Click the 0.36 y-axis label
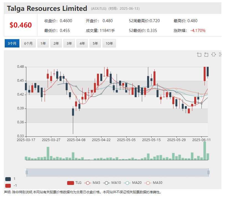The width and height of the screenshot is (225, 198). 21,122
